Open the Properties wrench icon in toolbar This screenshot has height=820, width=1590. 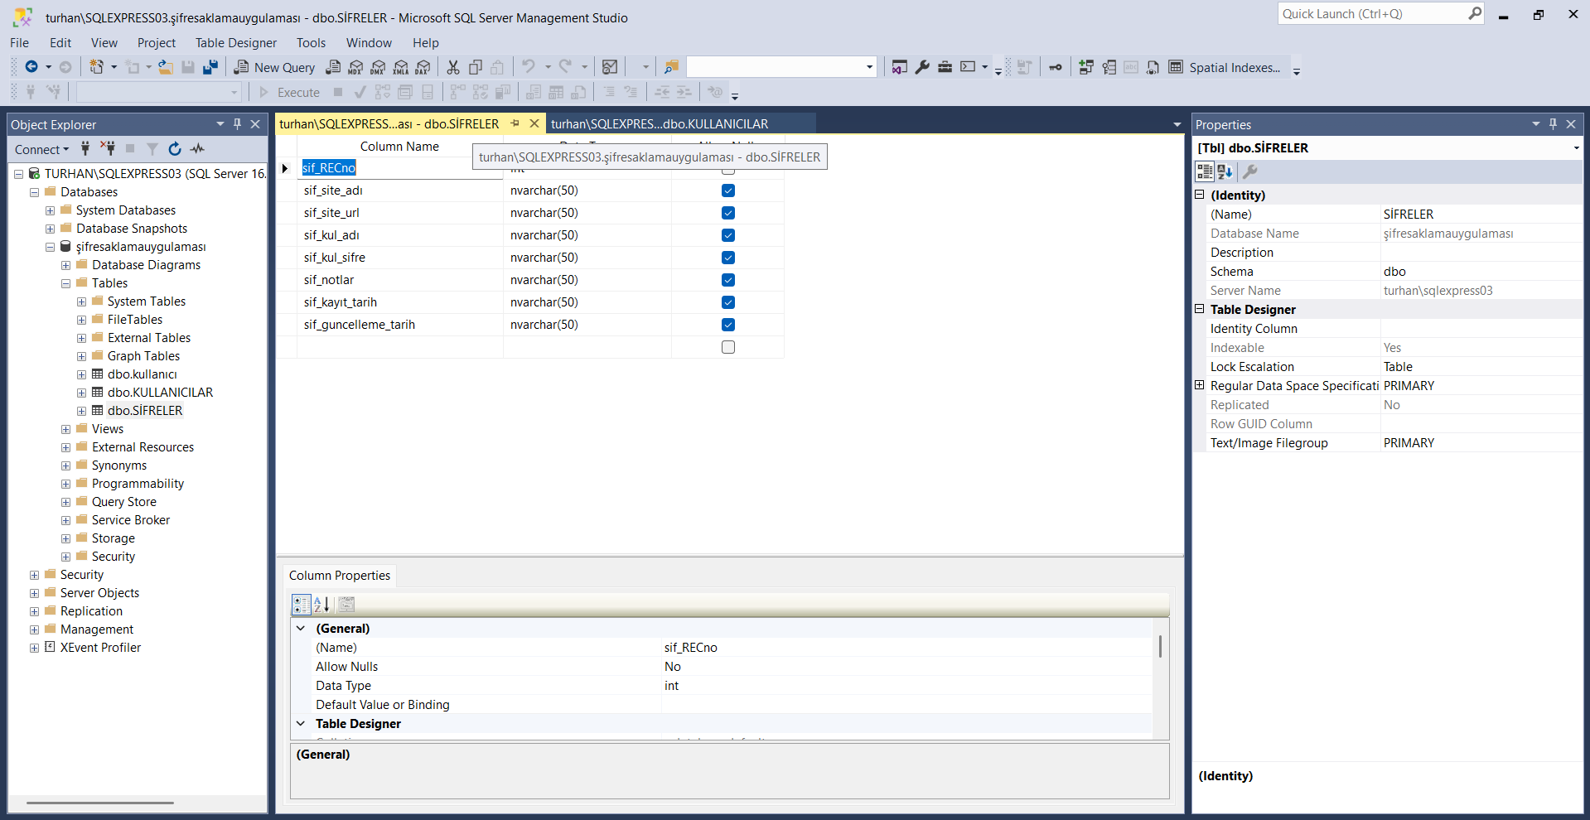[922, 67]
